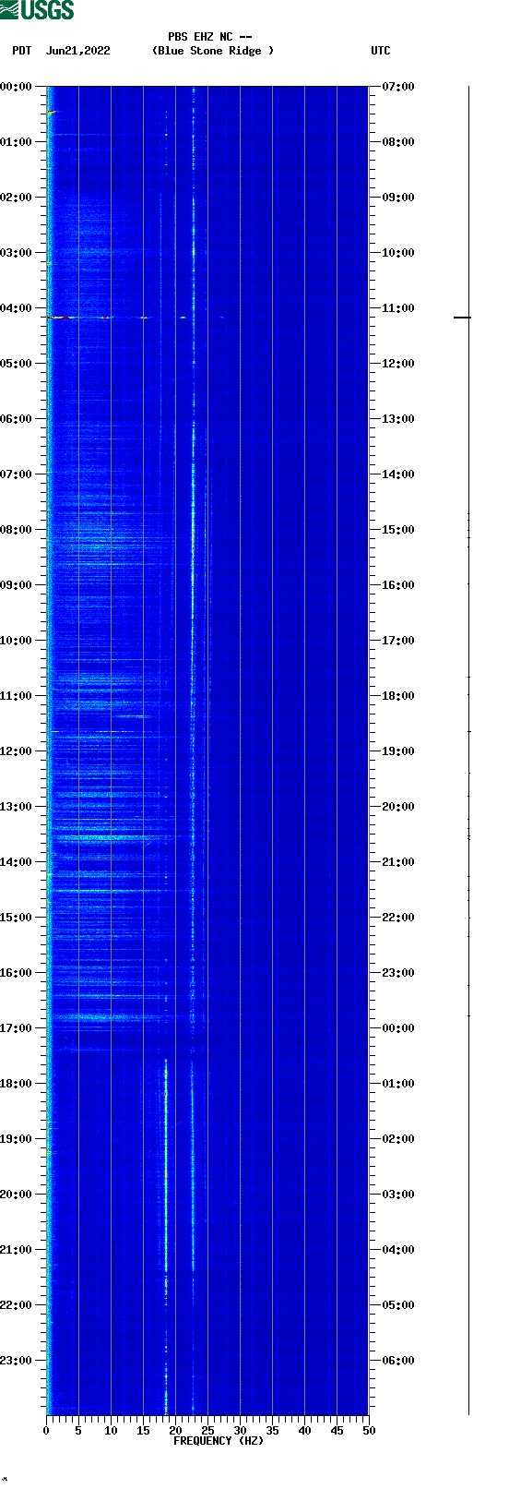Click frequency axis tick '15'
Screen dimensions: 509x1489
143,1431
